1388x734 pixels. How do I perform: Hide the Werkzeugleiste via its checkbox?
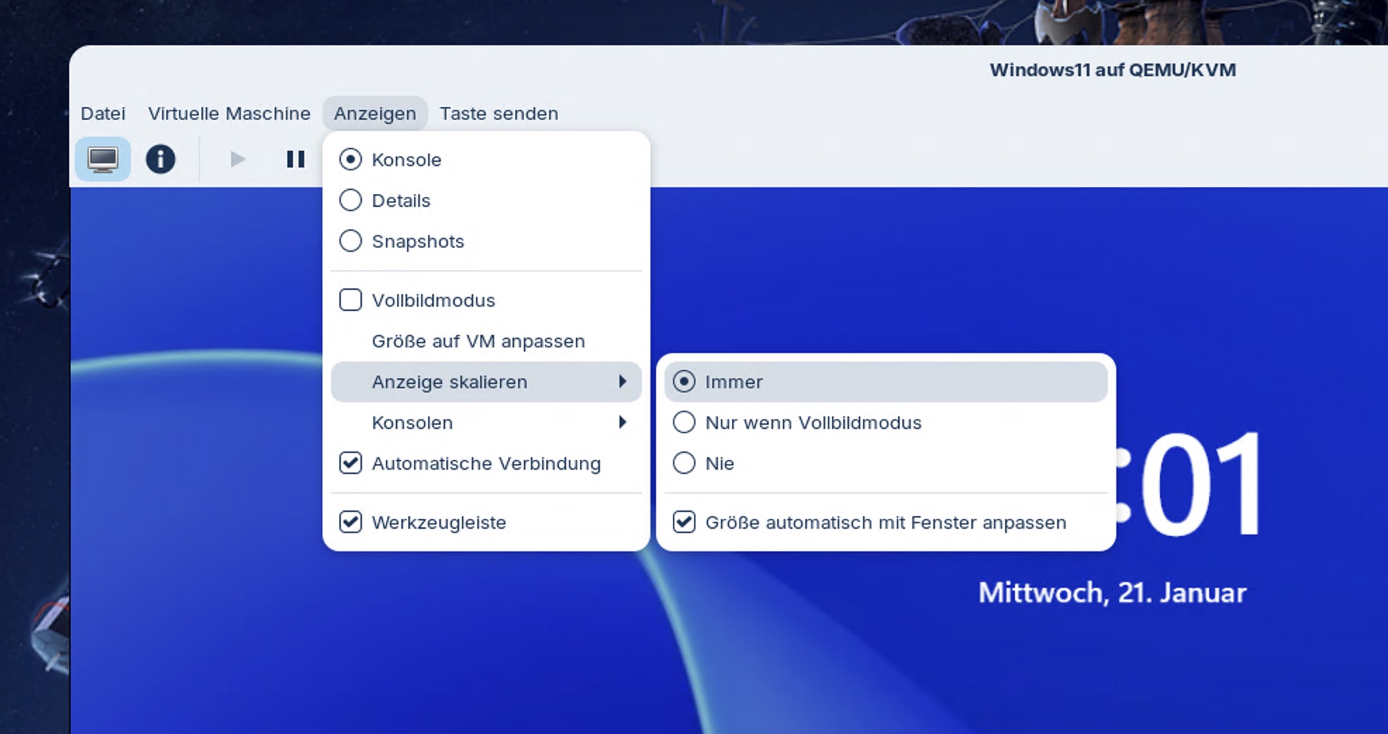click(x=351, y=522)
